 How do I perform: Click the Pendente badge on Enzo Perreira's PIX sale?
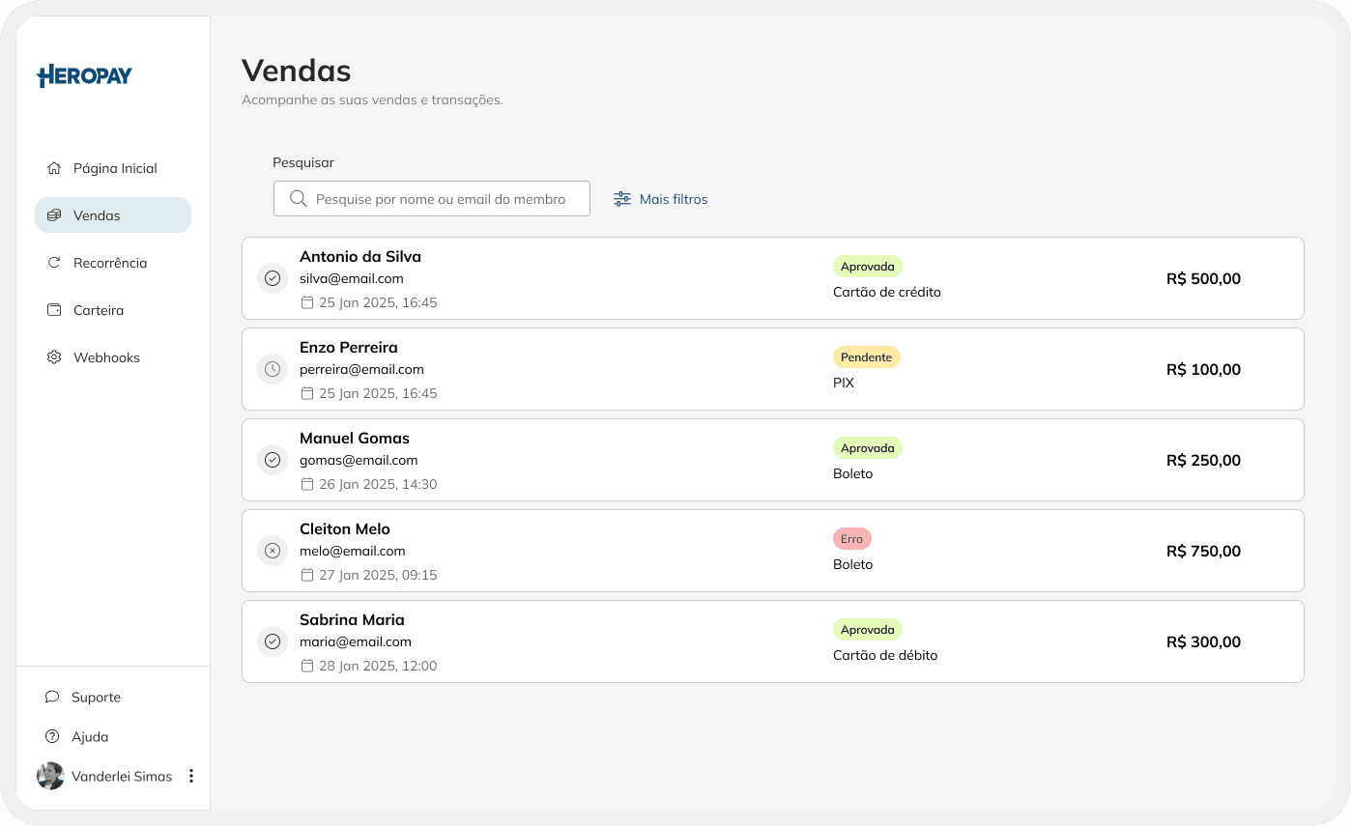(x=867, y=356)
